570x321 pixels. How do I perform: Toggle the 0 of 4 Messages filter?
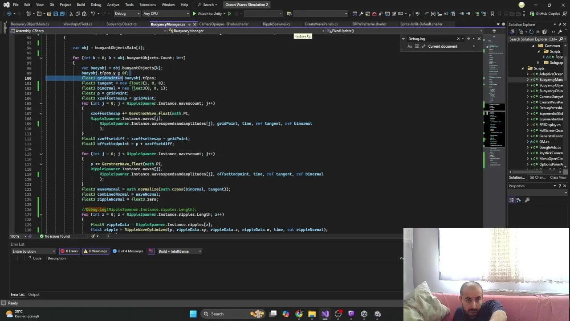(128, 251)
